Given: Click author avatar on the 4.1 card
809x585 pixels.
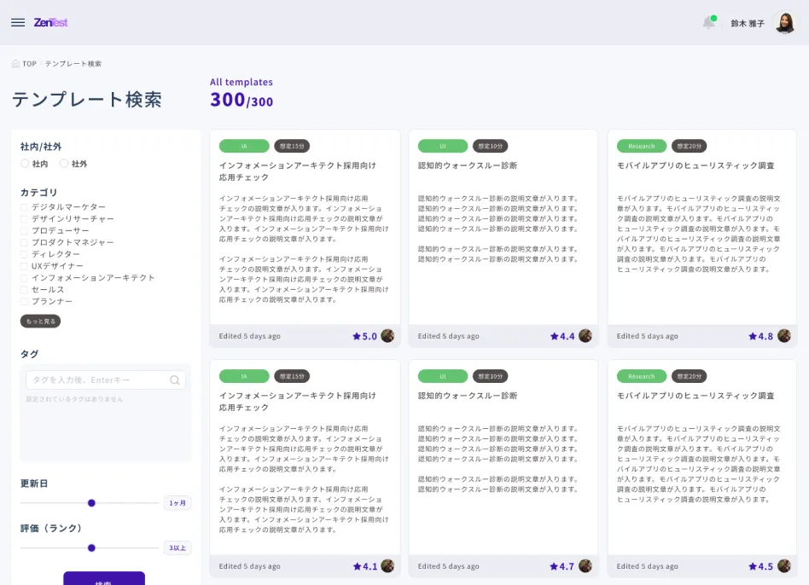Looking at the screenshot, I should 387,566.
